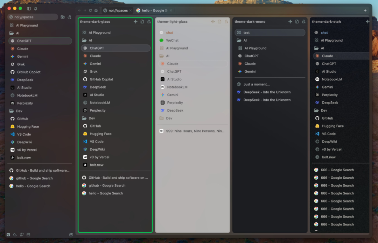This screenshot has height=243, width=378.
Task: Select Perplexity in theme-light-glass
Action: (x=193, y=102)
